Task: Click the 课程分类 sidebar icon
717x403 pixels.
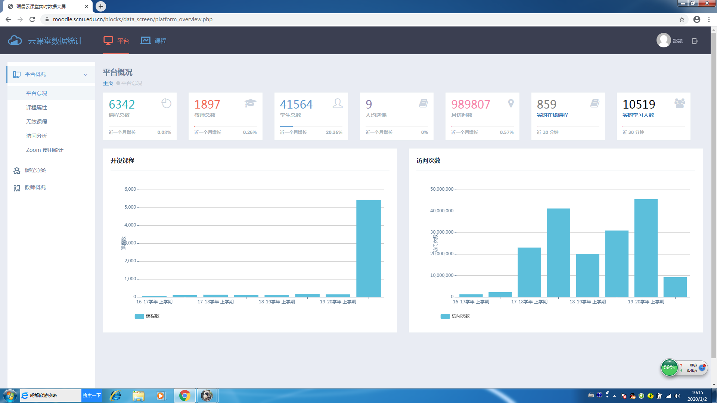Action: pyautogui.click(x=17, y=171)
